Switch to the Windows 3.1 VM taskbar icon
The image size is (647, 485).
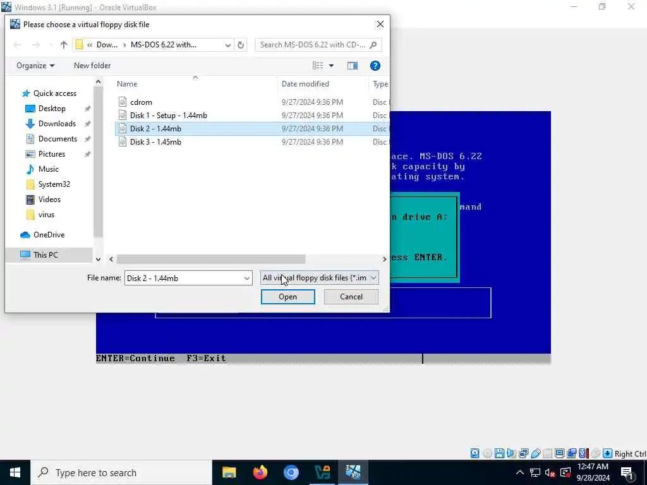point(353,472)
